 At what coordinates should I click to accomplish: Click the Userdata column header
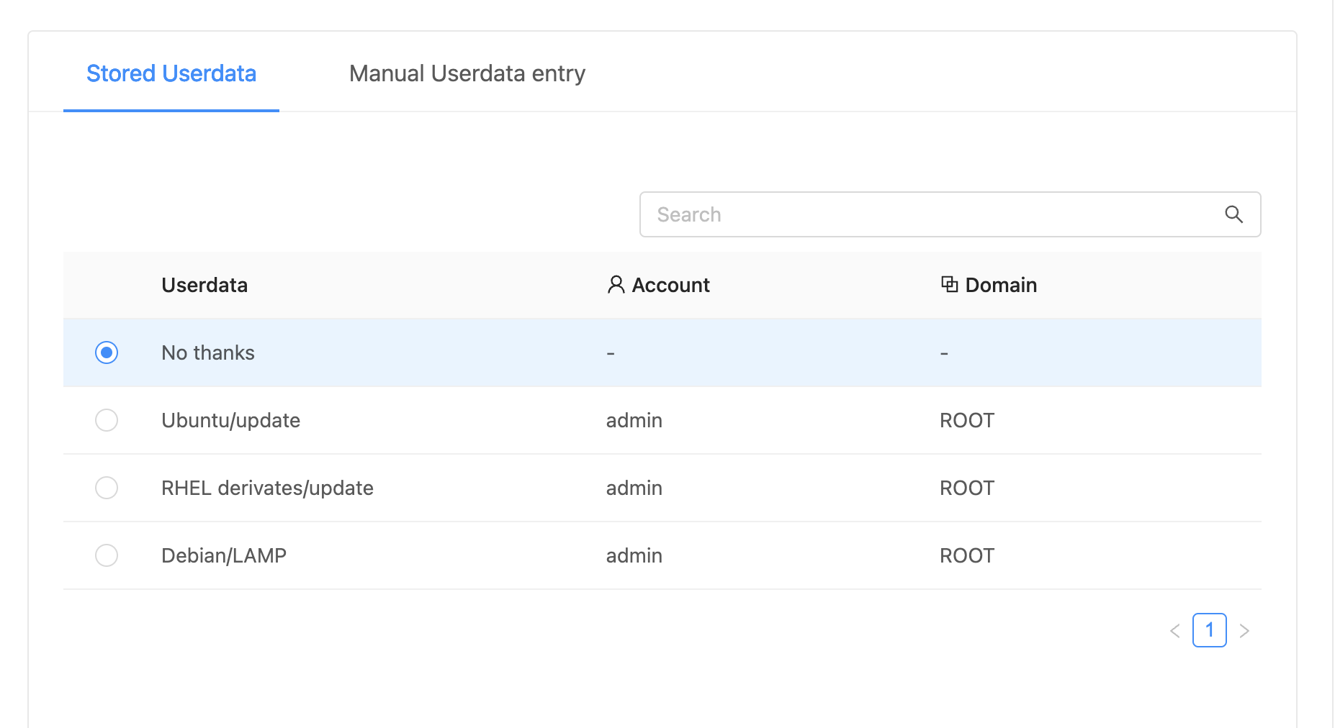204,285
